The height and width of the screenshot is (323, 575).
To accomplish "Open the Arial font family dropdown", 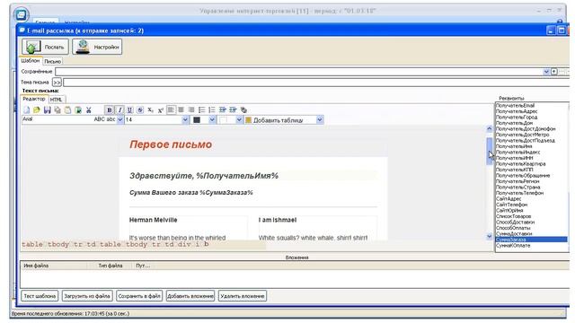I will (119, 119).
